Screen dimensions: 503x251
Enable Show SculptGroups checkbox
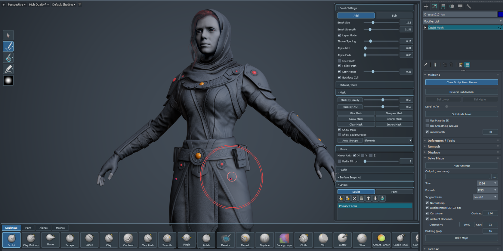(339, 135)
